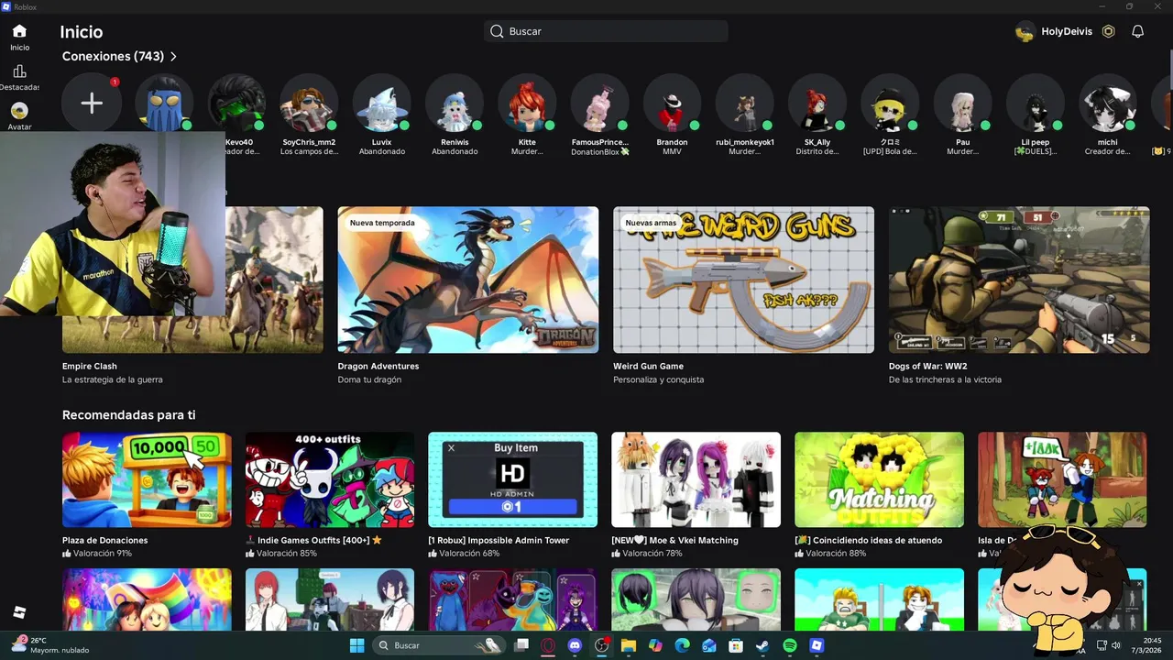Click the Roblox taskbar icon

point(817,645)
